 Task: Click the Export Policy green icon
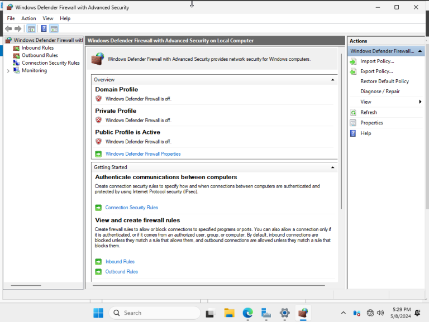353,71
